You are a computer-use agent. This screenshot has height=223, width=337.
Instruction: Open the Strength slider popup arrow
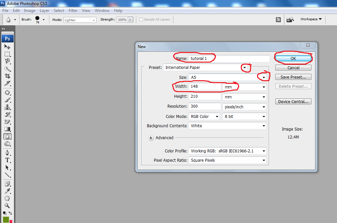(x=130, y=20)
